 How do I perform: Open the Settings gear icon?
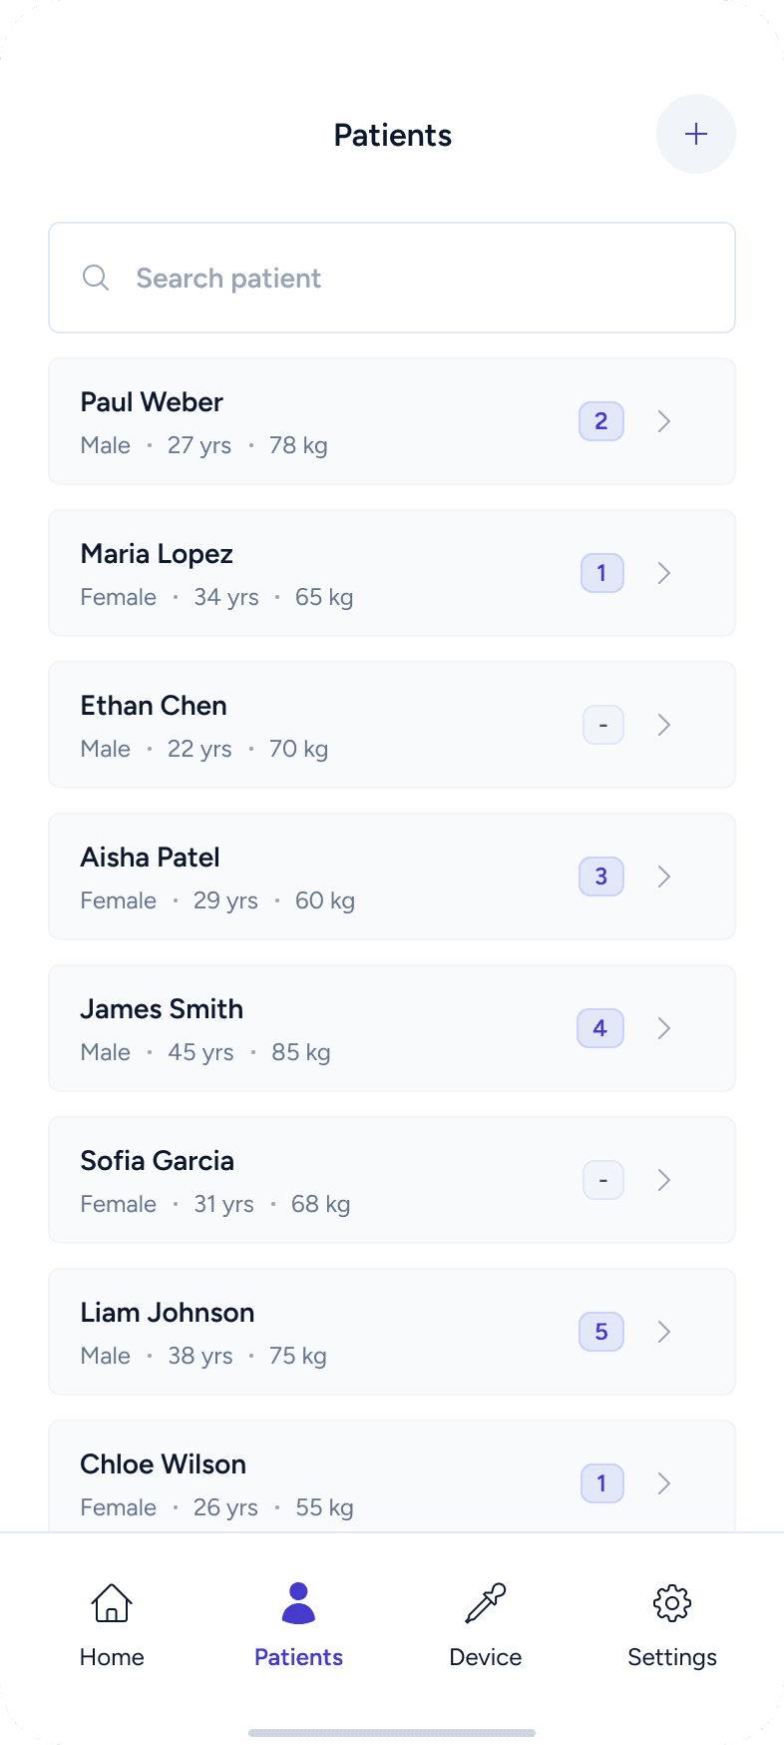pos(672,1603)
